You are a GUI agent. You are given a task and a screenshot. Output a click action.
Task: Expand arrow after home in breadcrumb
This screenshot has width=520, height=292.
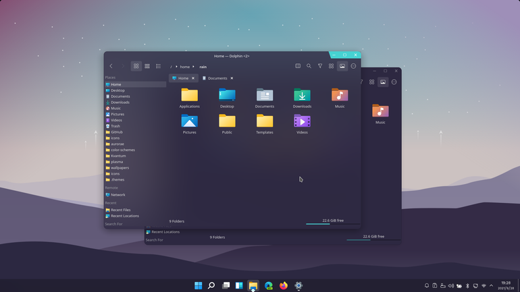tap(193, 67)
